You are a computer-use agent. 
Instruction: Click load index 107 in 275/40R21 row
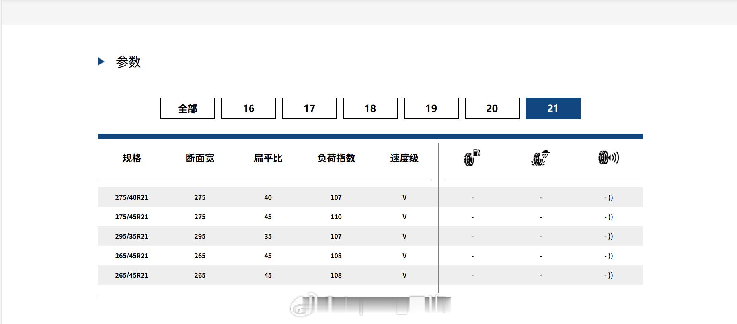click(336, 197)
